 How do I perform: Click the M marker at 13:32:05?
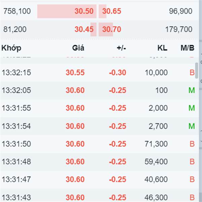coord(192,90)
